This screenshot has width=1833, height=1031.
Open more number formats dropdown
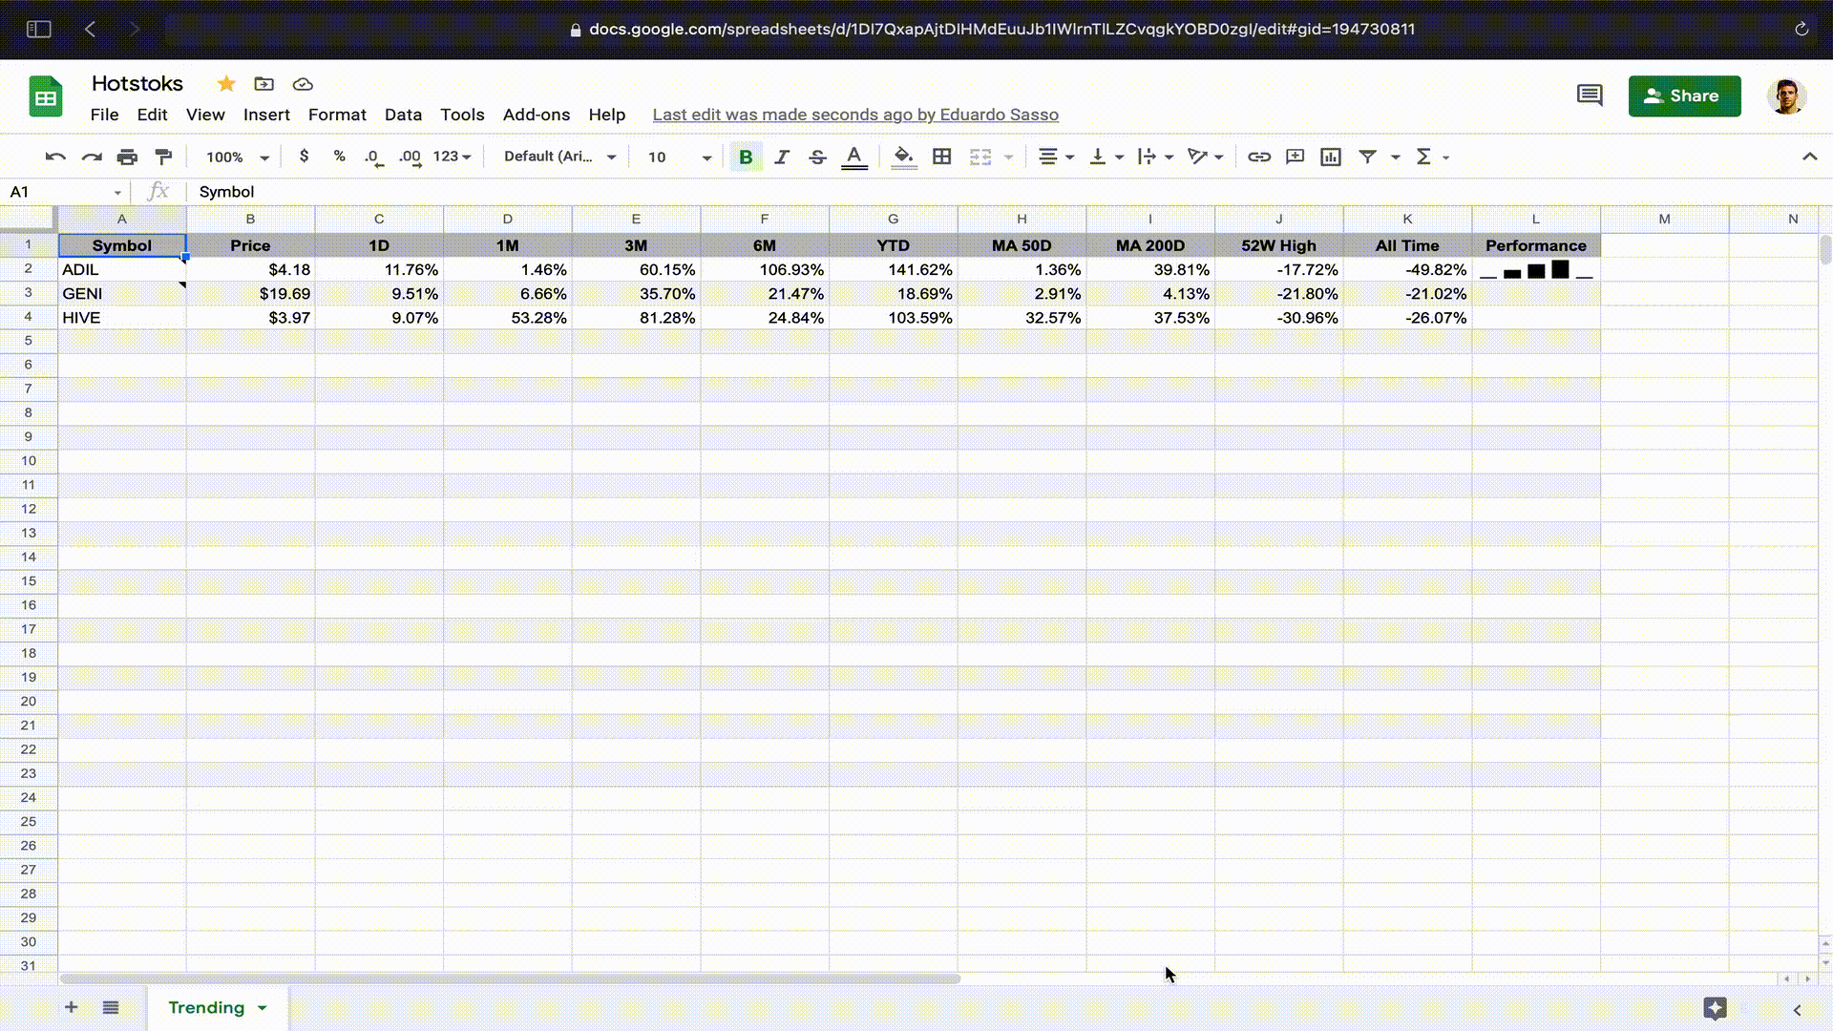pos(452,157)
